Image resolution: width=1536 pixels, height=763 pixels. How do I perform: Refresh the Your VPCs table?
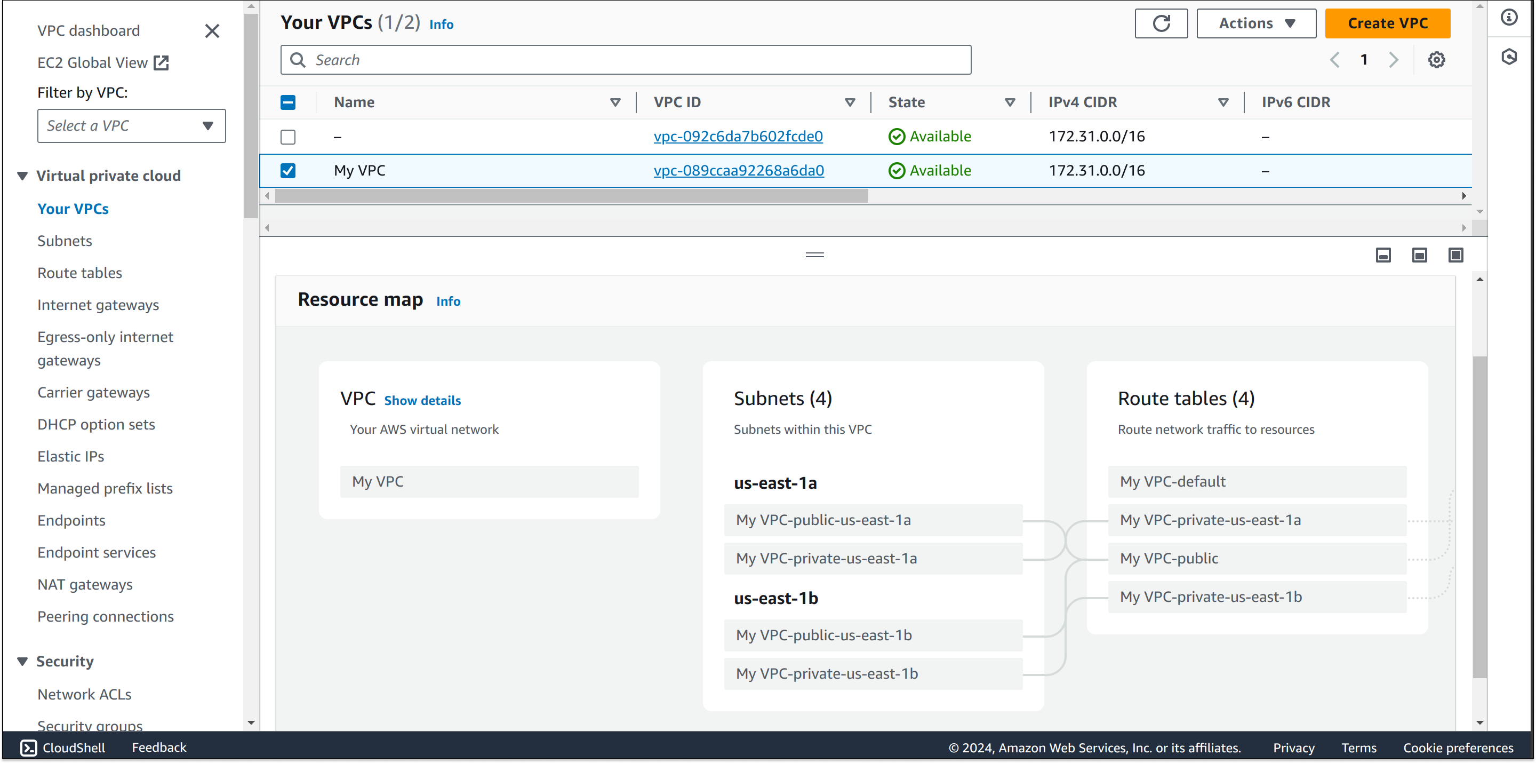click(1161, 23)
